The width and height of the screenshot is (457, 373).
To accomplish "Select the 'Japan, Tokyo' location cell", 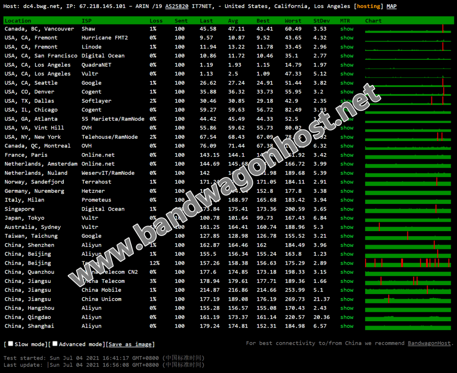I will (x=25, y=218).
